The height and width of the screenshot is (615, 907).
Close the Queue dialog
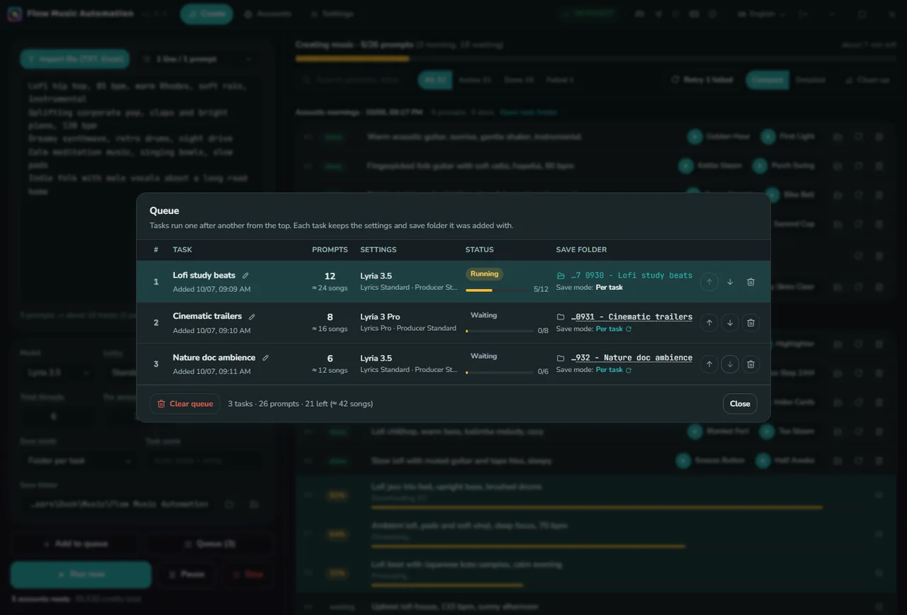tap(740, 404)
